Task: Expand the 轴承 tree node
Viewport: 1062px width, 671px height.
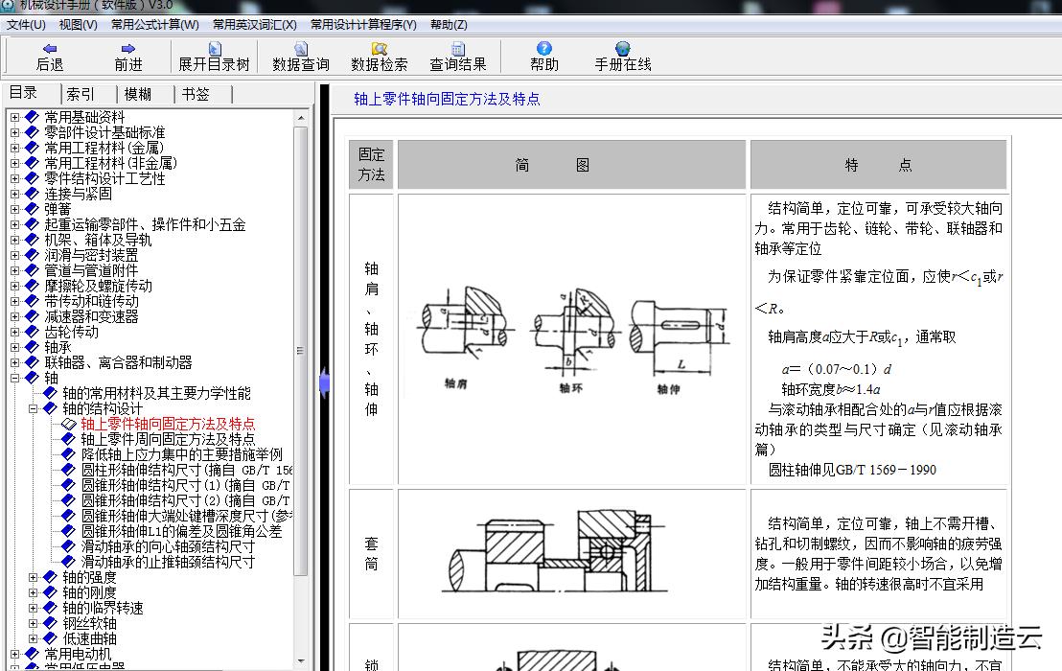Action: pyautogui.click(x=14, y=347)
